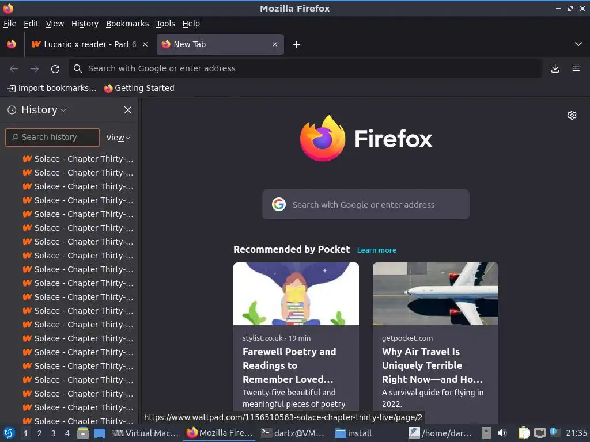
Task: Open the View menu in menu bar
Action: (x=55, y=24)
